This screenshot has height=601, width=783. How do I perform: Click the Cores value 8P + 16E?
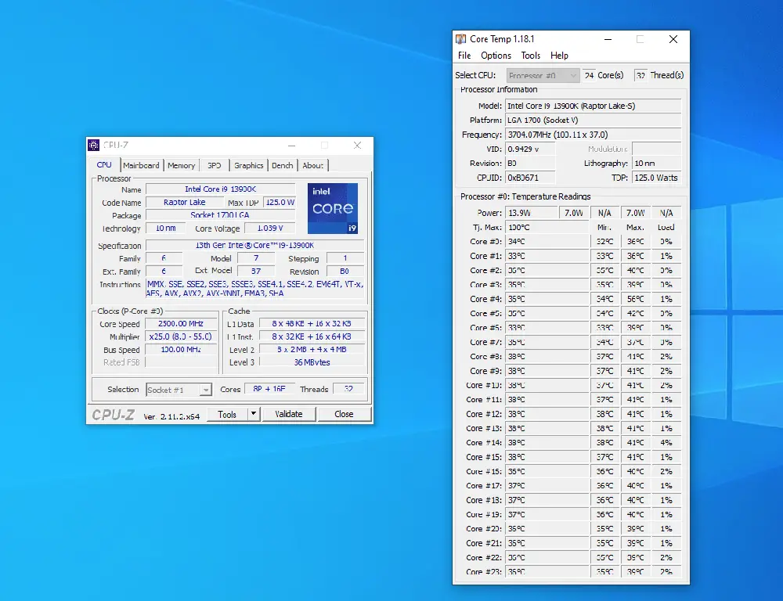click(269, 389)
